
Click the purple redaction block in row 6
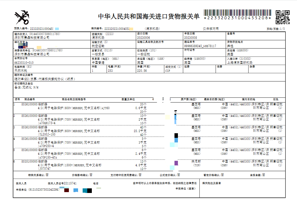176,163
